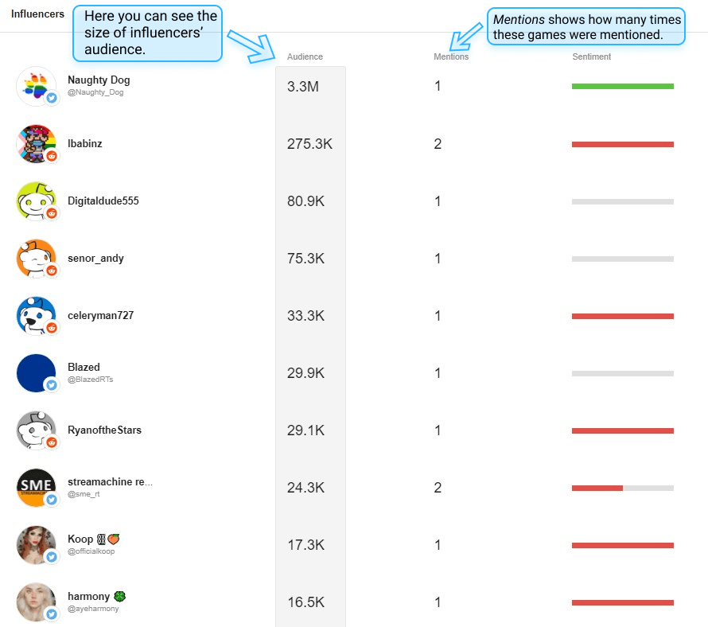Sort the list by the Mentions column

[x=451, y=56]
